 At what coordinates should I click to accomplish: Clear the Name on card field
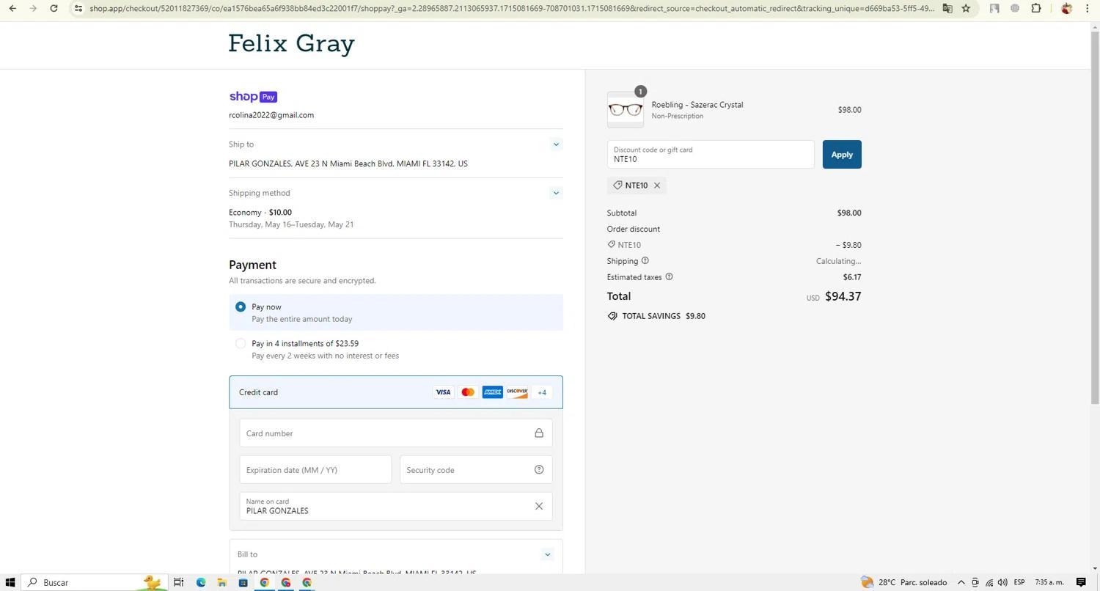pyautogui.click(x=539, y=506)
